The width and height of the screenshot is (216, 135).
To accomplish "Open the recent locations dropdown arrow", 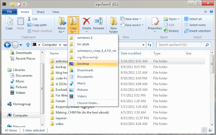I will tap(21, 45).
